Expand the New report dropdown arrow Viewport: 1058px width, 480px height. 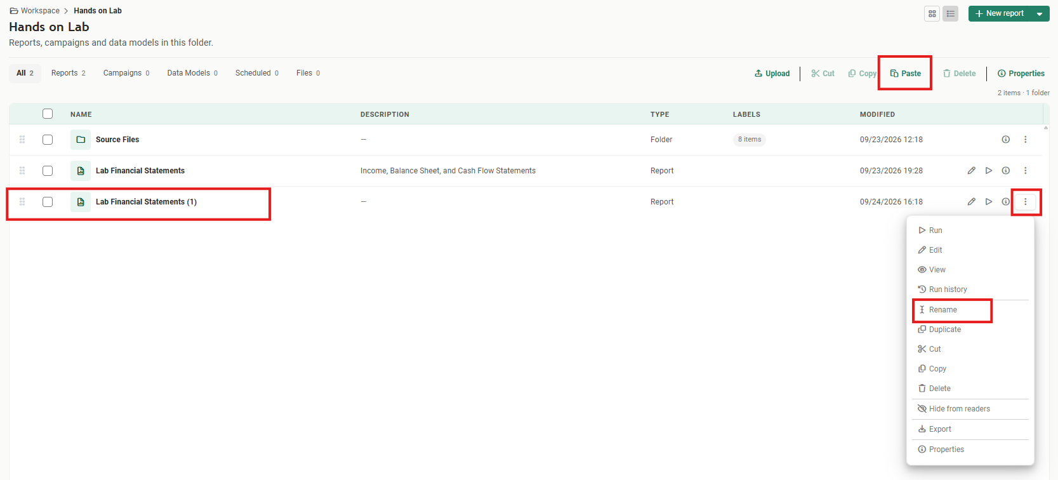(x=1040, y=13)
